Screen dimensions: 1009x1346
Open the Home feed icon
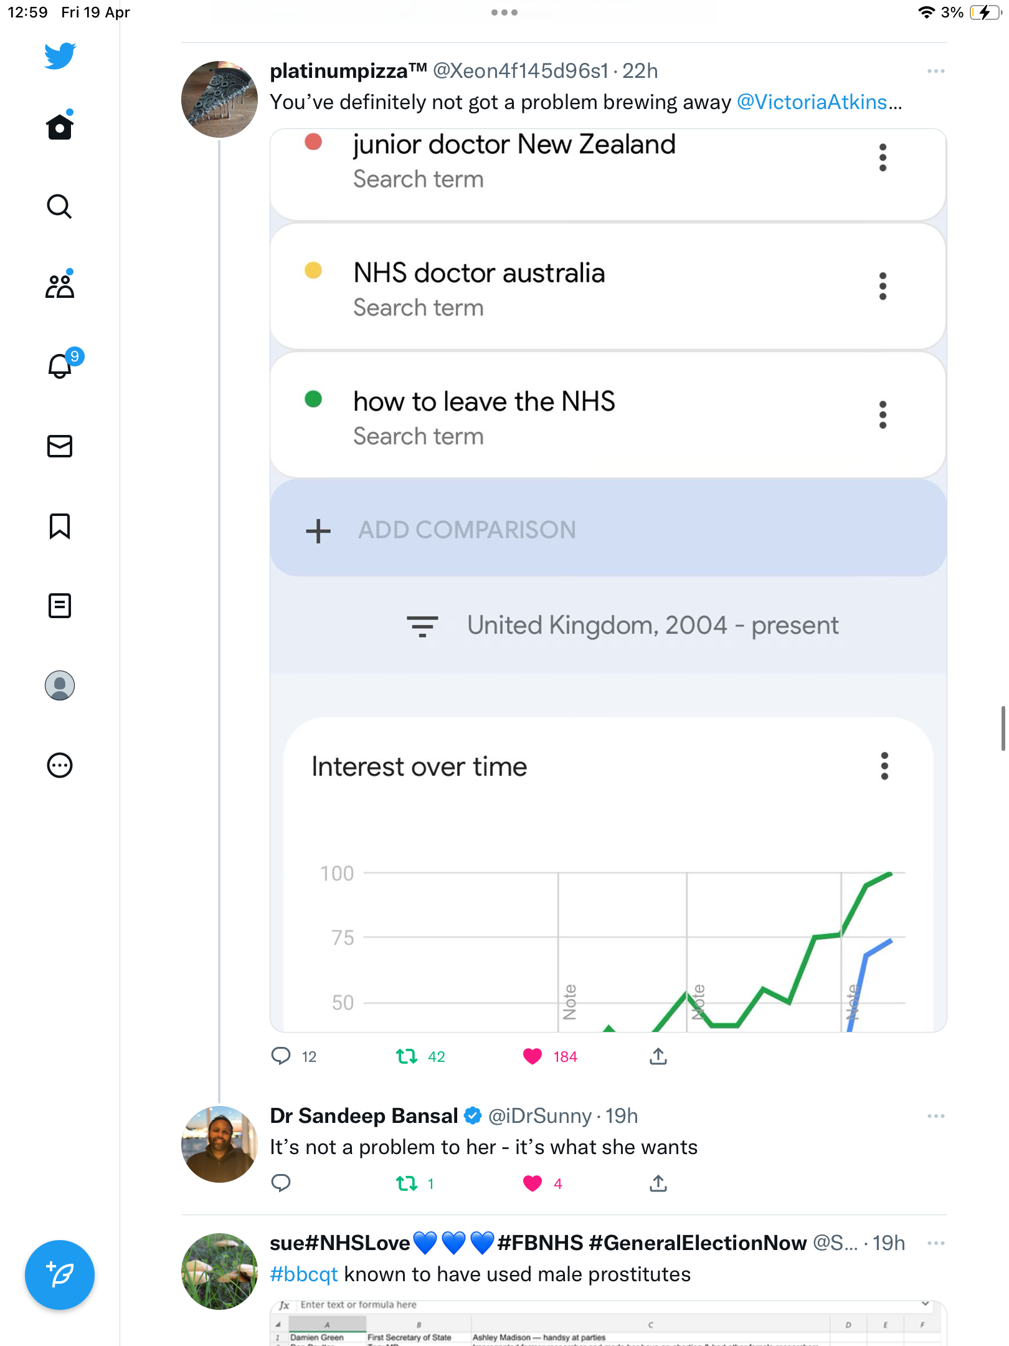(x=60, y=126)
